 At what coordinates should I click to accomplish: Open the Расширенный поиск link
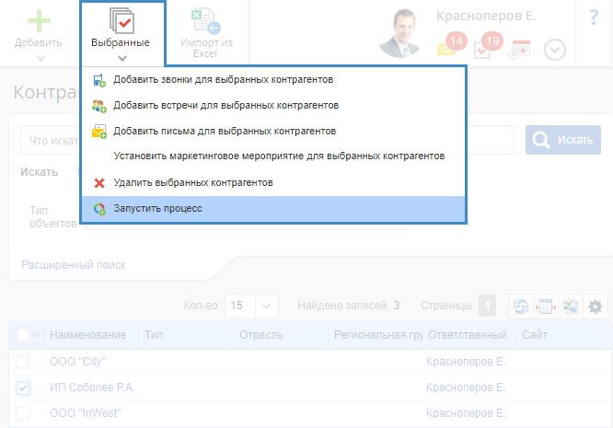[x=74, y=265]
